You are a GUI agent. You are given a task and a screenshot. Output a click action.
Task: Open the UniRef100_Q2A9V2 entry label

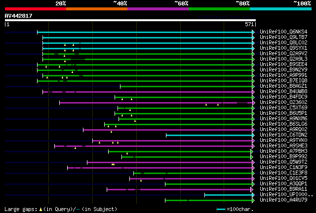point(283,54)
